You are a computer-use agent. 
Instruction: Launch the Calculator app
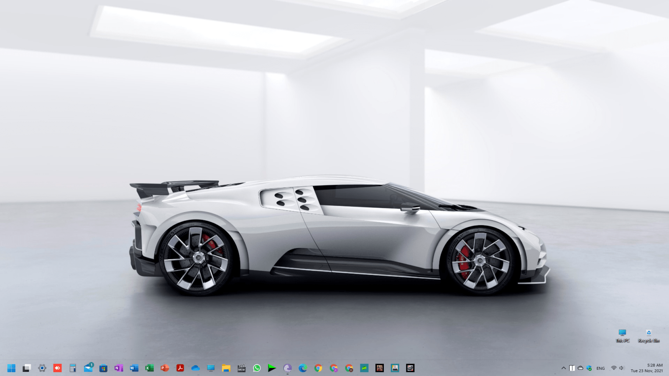pyautogui.click(x=73, y=368)
